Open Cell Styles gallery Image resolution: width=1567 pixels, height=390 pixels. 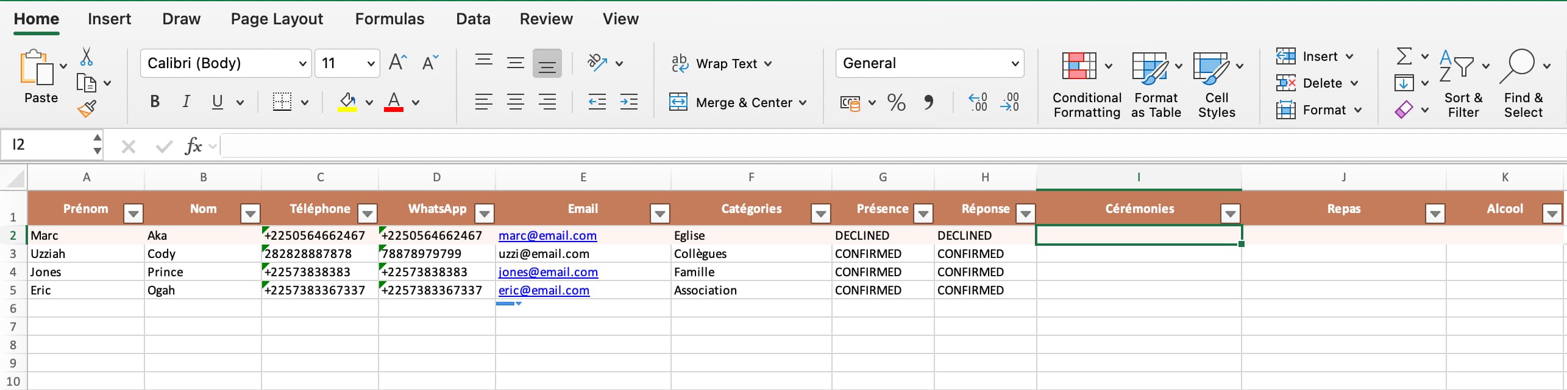pyautogui.click(x=1217, y=85)
